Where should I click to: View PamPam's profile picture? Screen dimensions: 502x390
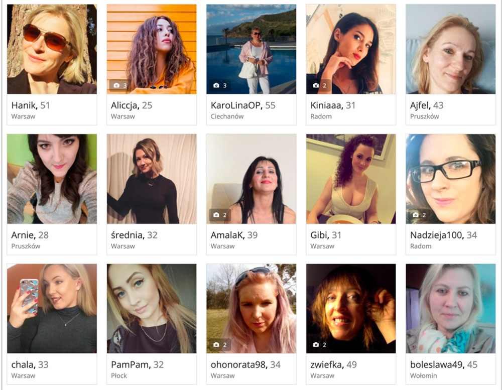click(152, 308)
